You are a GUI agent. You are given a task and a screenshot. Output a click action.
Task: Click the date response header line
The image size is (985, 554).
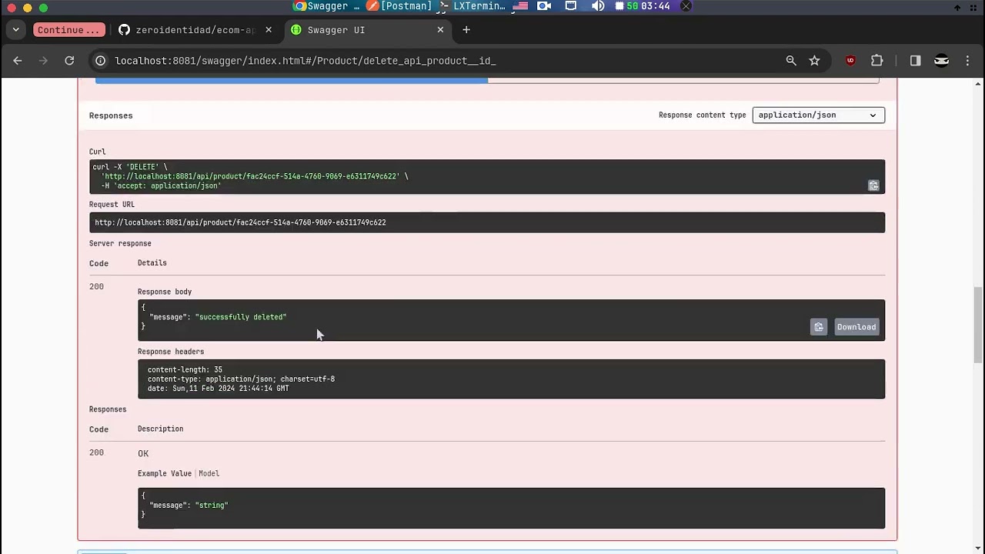point(218,389)
